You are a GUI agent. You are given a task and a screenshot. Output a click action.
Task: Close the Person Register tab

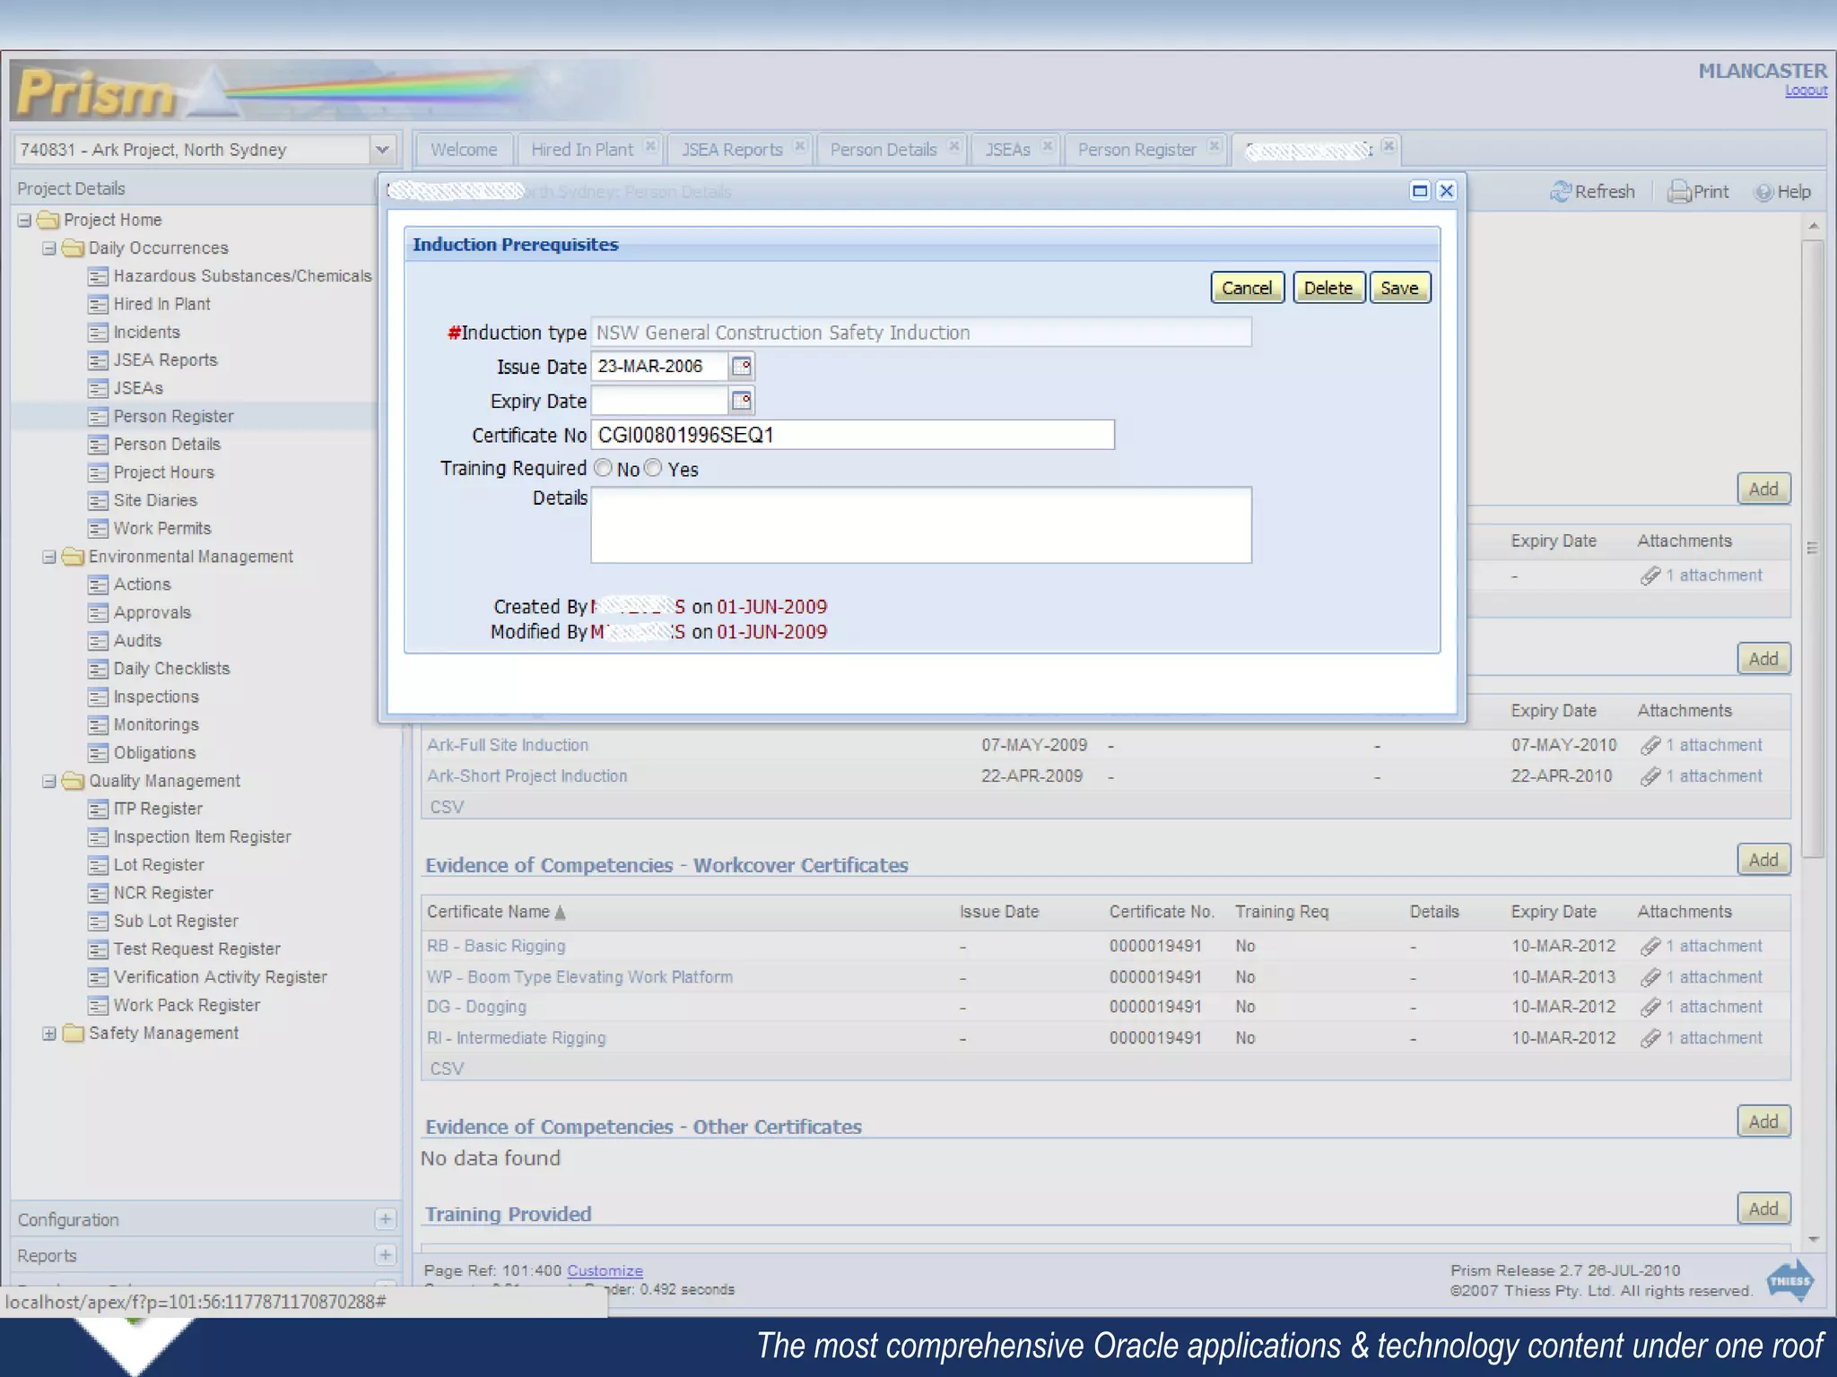pos(1215,146)
